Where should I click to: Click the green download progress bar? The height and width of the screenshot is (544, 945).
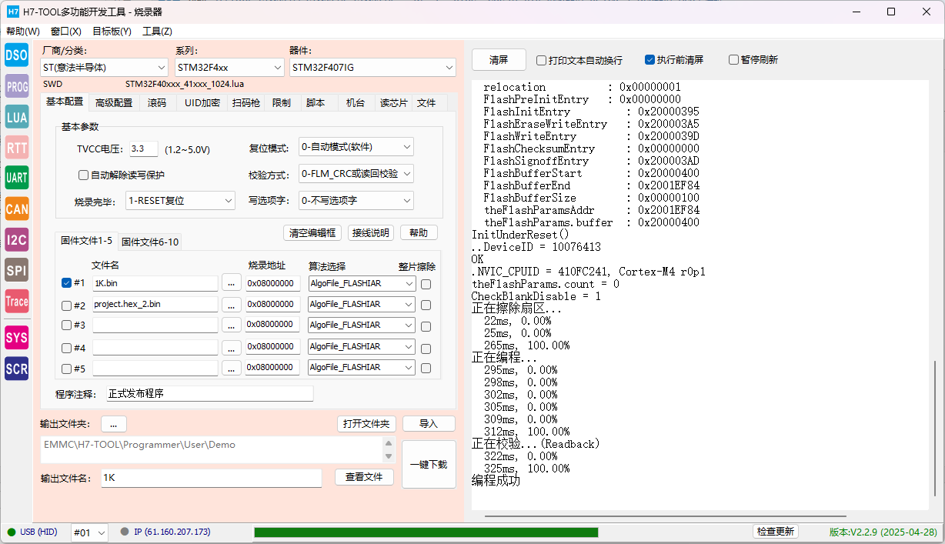coord(426,532)
